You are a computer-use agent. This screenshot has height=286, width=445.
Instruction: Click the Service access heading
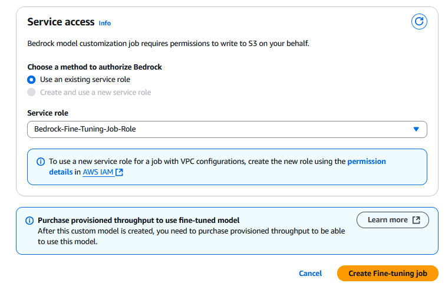point(61,22)
